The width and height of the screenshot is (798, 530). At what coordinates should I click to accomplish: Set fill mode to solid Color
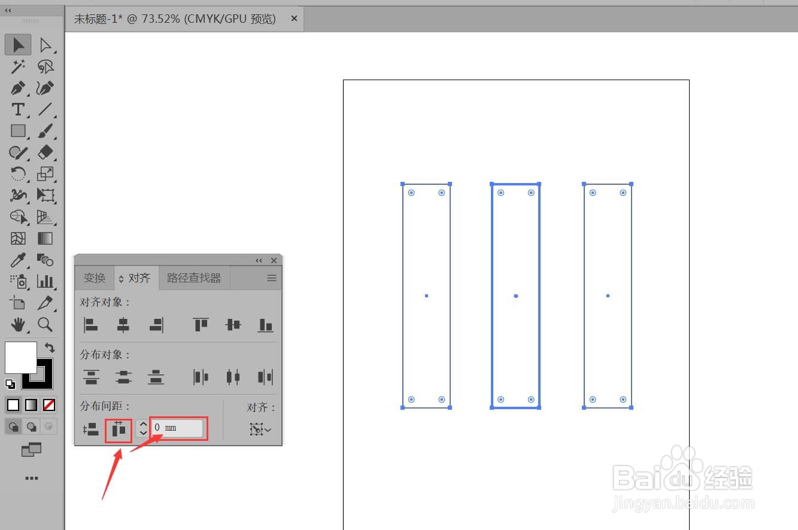click(x=13, y=406)
